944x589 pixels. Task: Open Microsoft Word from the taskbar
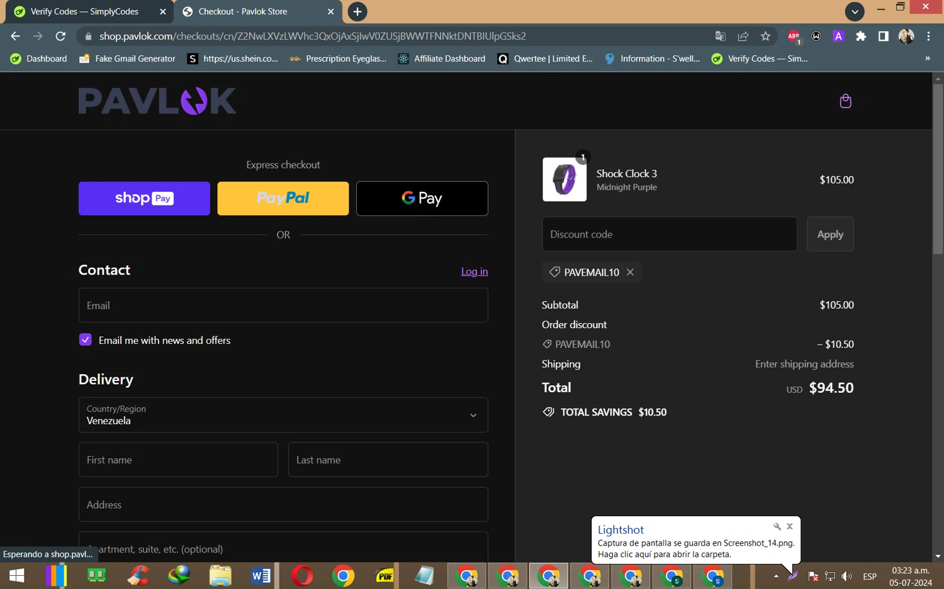tap(261, 576)
